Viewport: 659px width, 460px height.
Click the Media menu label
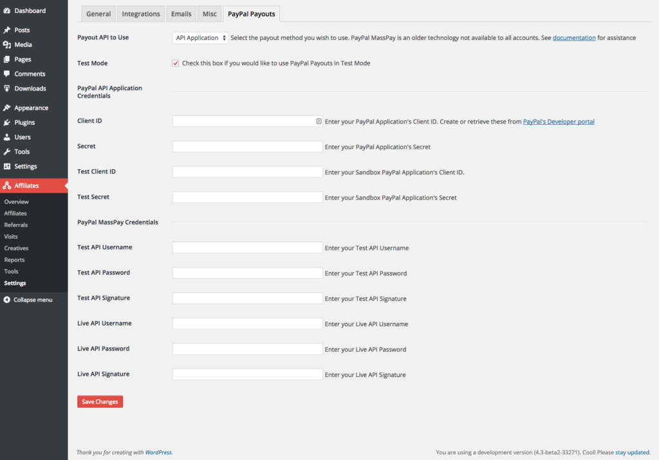tap(23, 44)
